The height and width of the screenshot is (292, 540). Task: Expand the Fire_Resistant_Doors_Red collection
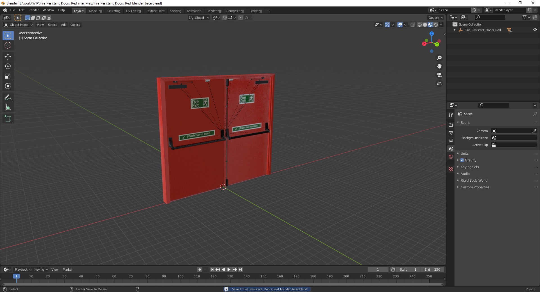coord(455,30)
